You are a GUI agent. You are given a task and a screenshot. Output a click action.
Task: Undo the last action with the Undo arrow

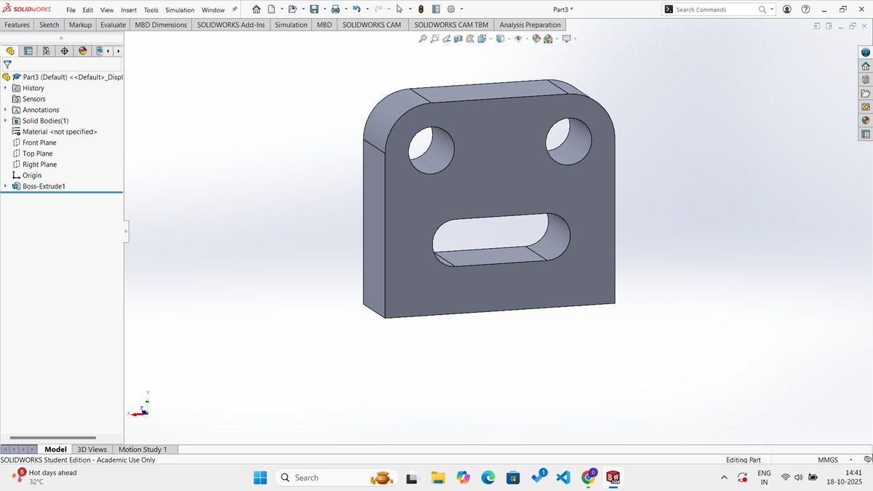pos(356,9)
